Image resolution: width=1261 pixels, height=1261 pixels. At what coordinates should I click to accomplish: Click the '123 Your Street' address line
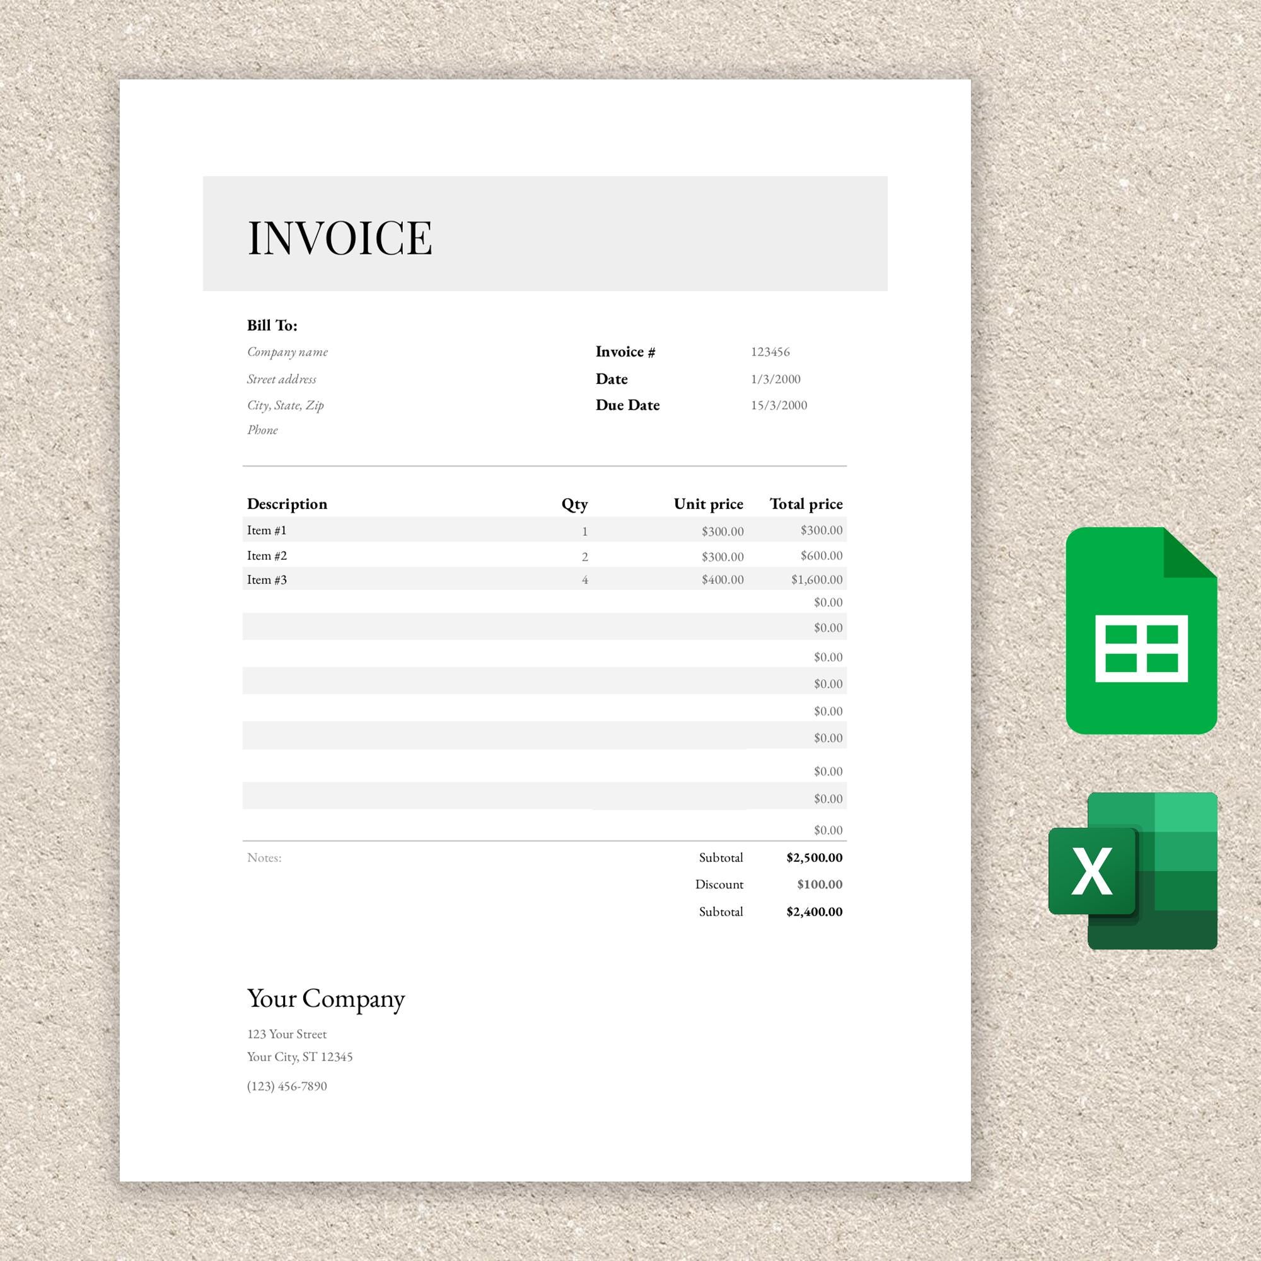[286, 1034]
